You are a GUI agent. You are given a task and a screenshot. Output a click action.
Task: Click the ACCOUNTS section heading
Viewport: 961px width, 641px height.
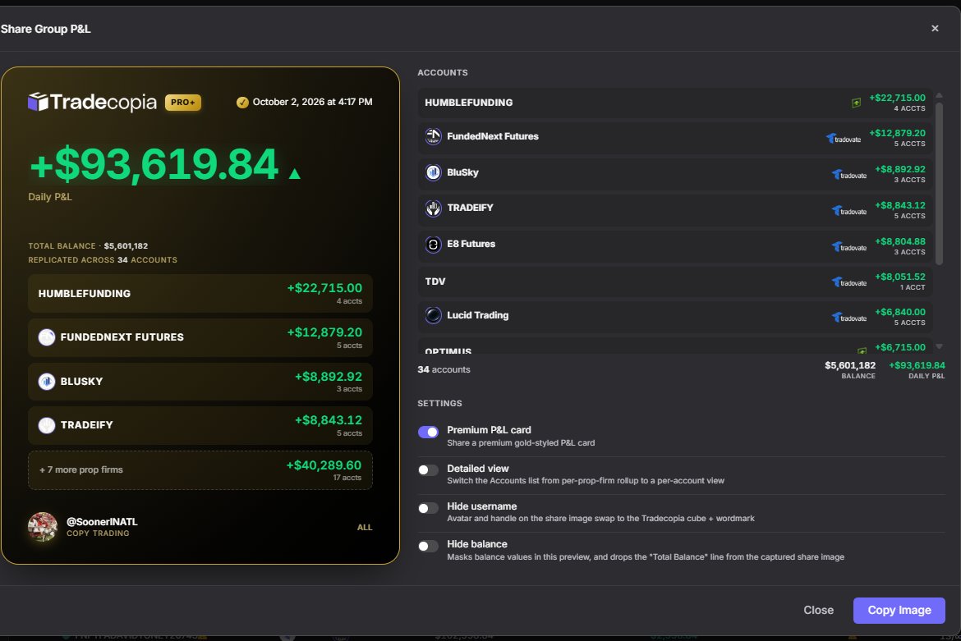(x=443, y=73)
